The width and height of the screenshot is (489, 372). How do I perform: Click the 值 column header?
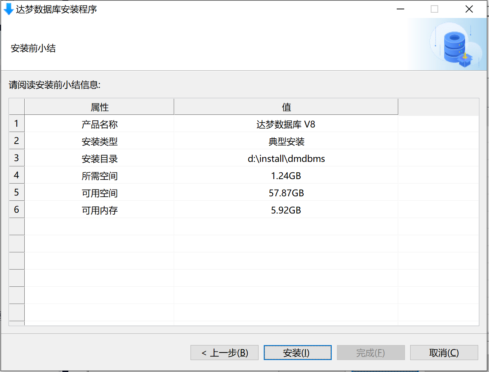tap(286, 107)
